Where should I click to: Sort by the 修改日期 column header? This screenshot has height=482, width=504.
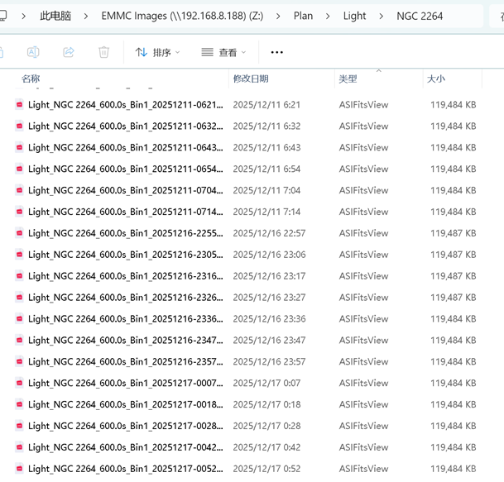[251, 79]
